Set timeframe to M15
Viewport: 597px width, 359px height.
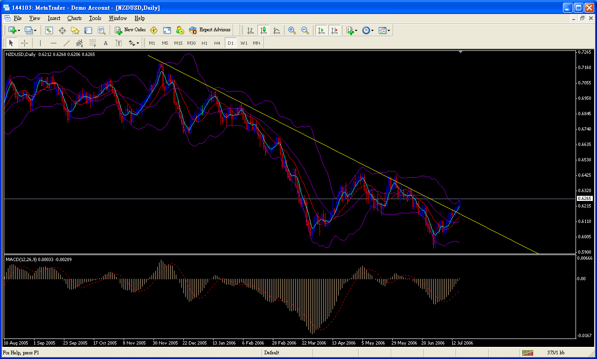click(x=178, y=43)
